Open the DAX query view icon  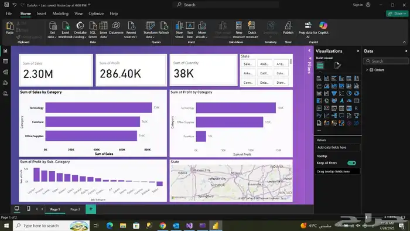pos(5,83)
